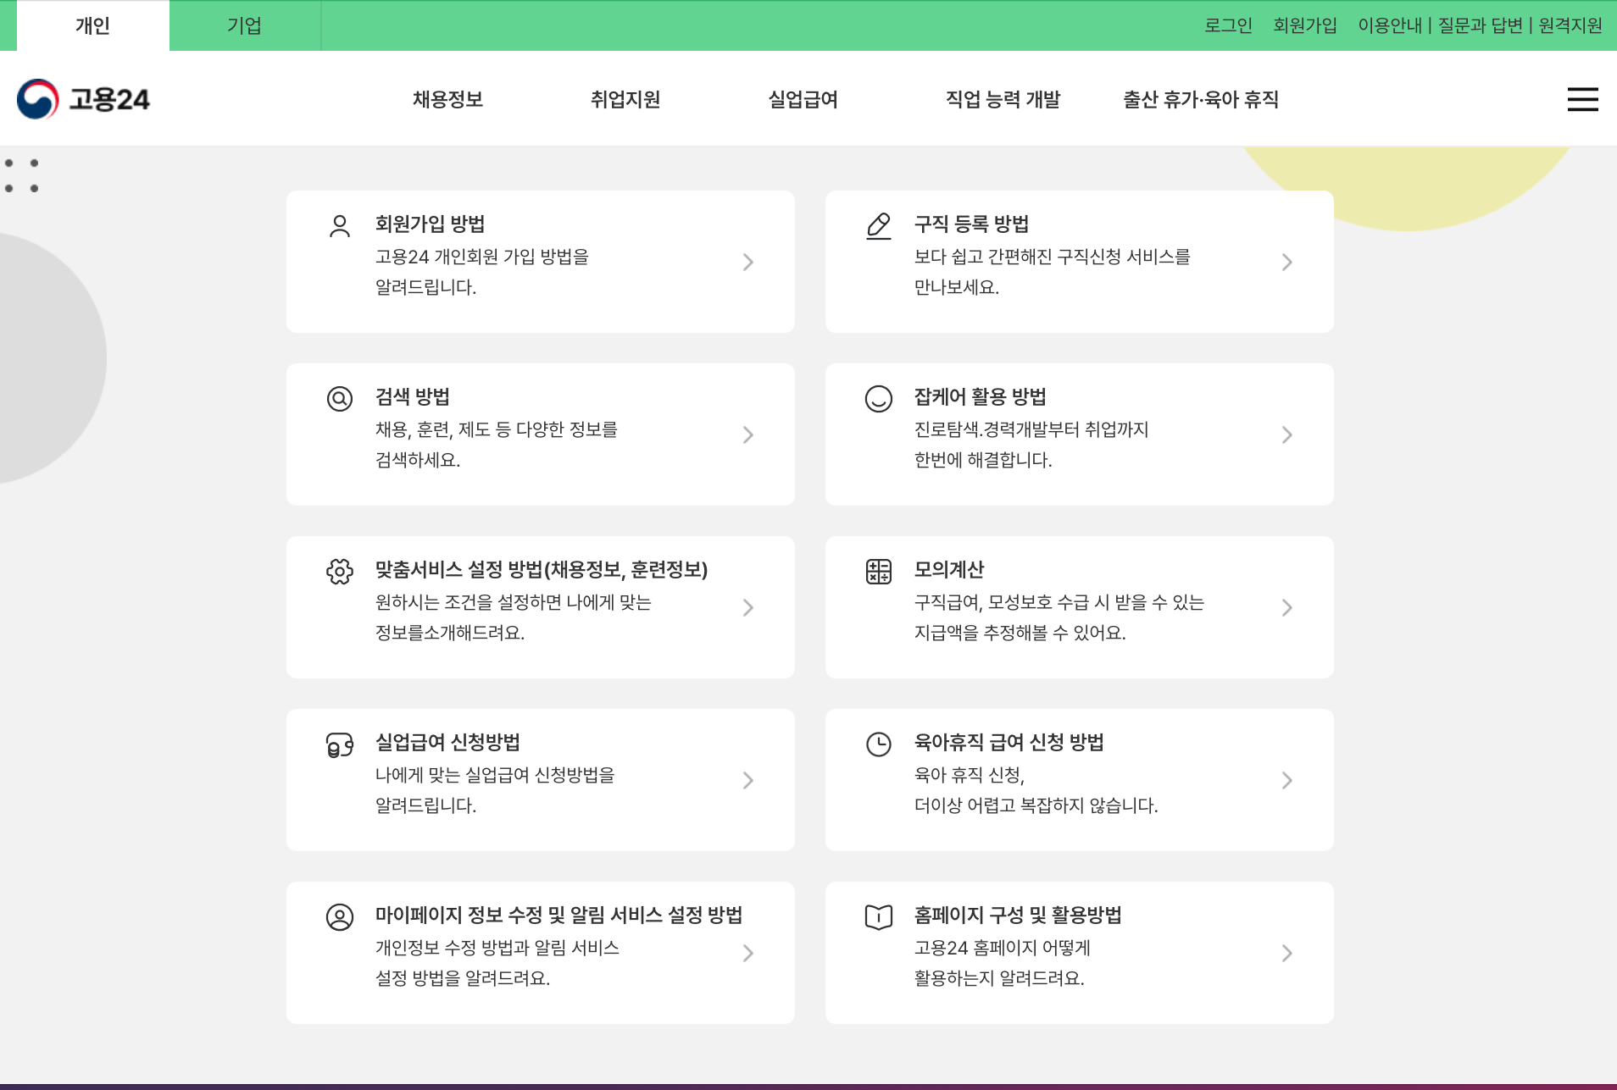The height and width of the screenshot is (1090, 1617).
Task: Click the icon on 실업급여 신청방법 card
Action: (x=340, y=744)
